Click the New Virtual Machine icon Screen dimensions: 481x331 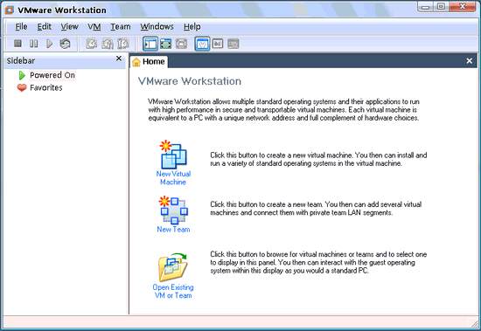[x=173, y=155]
